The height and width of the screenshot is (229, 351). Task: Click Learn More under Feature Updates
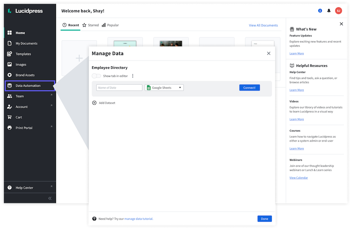pyautogui.click(x=297, y=53)
